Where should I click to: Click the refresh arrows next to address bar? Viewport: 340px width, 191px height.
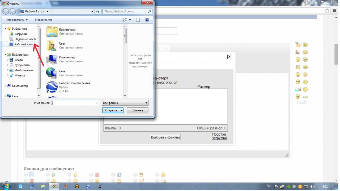click(x=98, y=12)
